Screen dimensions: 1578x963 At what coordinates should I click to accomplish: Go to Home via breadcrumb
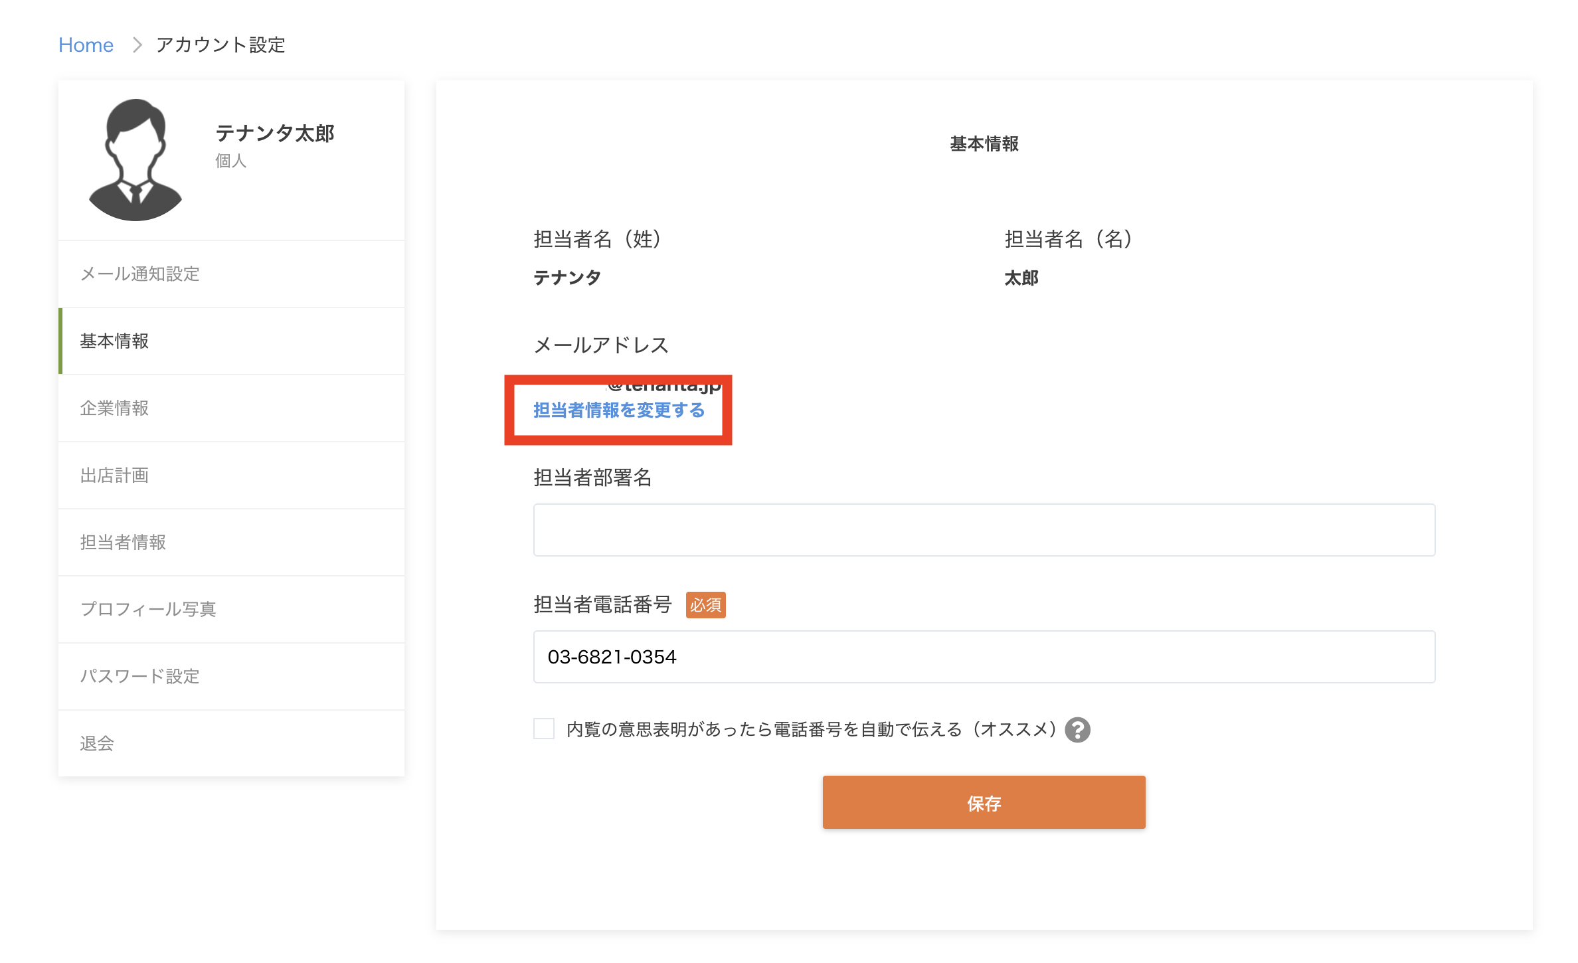click(86, 45)
